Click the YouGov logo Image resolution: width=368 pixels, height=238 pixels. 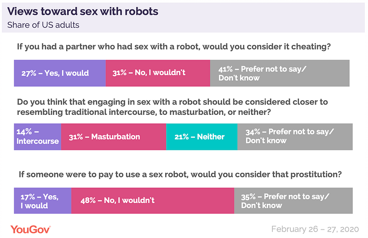pos(30,228)
